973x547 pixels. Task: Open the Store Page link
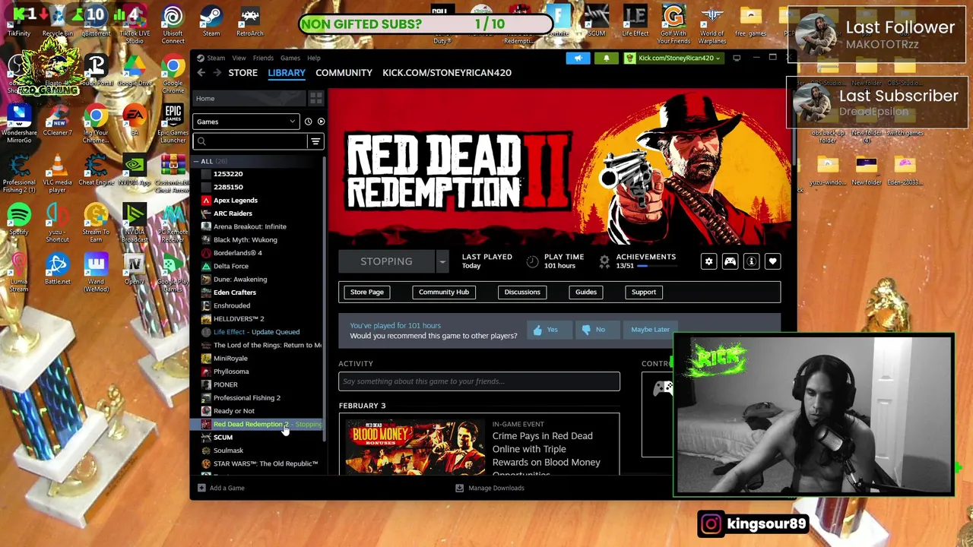[x=367, y=292]
